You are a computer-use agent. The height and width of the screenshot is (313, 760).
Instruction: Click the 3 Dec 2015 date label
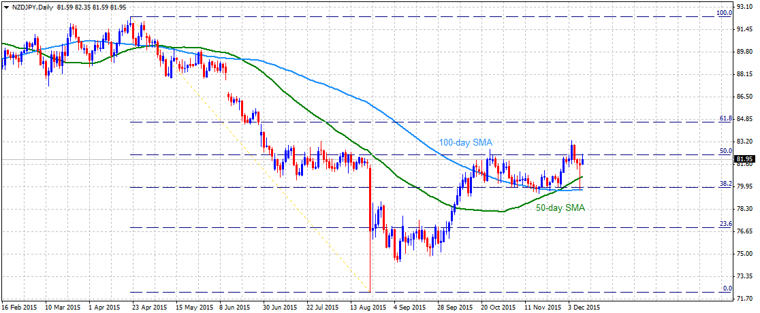tap(583, 307)
